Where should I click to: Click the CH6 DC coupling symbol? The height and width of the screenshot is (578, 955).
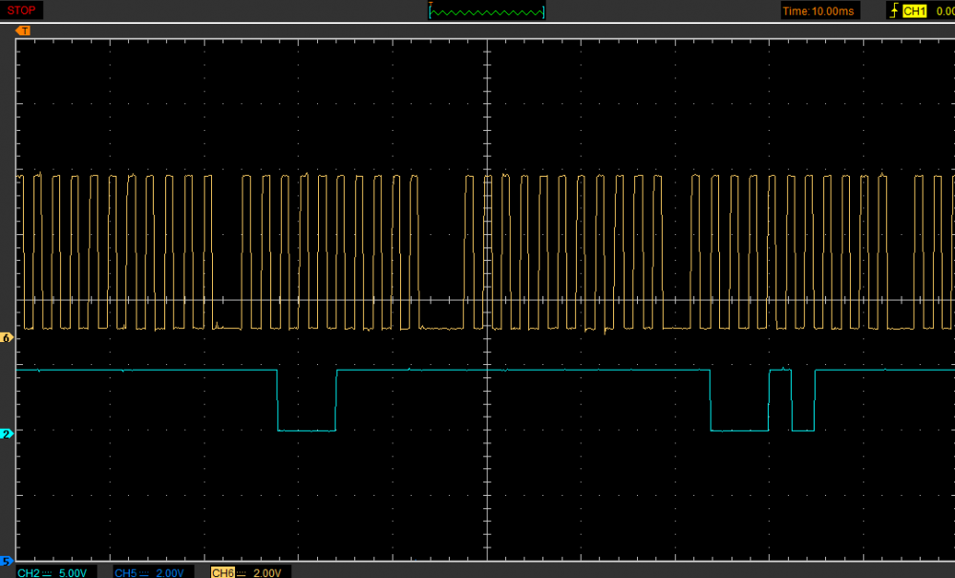coord(242,571)
